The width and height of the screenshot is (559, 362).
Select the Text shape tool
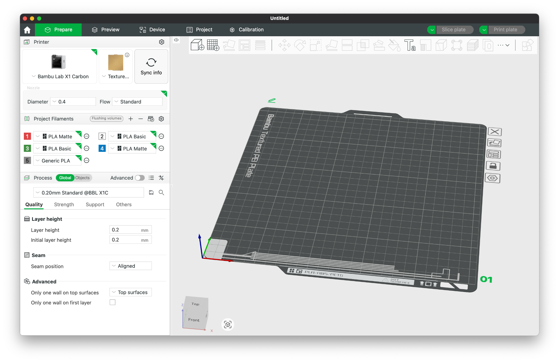409,45
